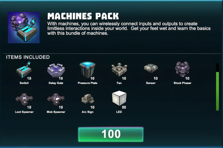
Task: Click the Machines Pack title text
Action: [83, 16]
